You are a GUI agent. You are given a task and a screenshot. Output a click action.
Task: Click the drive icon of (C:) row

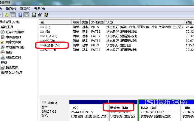click(42, 27)
